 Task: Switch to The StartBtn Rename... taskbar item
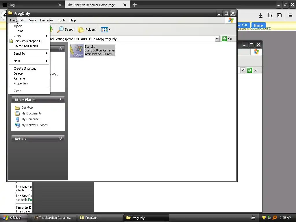tap(53, 218)
